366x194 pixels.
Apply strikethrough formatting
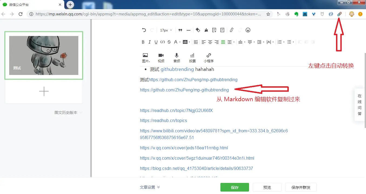169,42
